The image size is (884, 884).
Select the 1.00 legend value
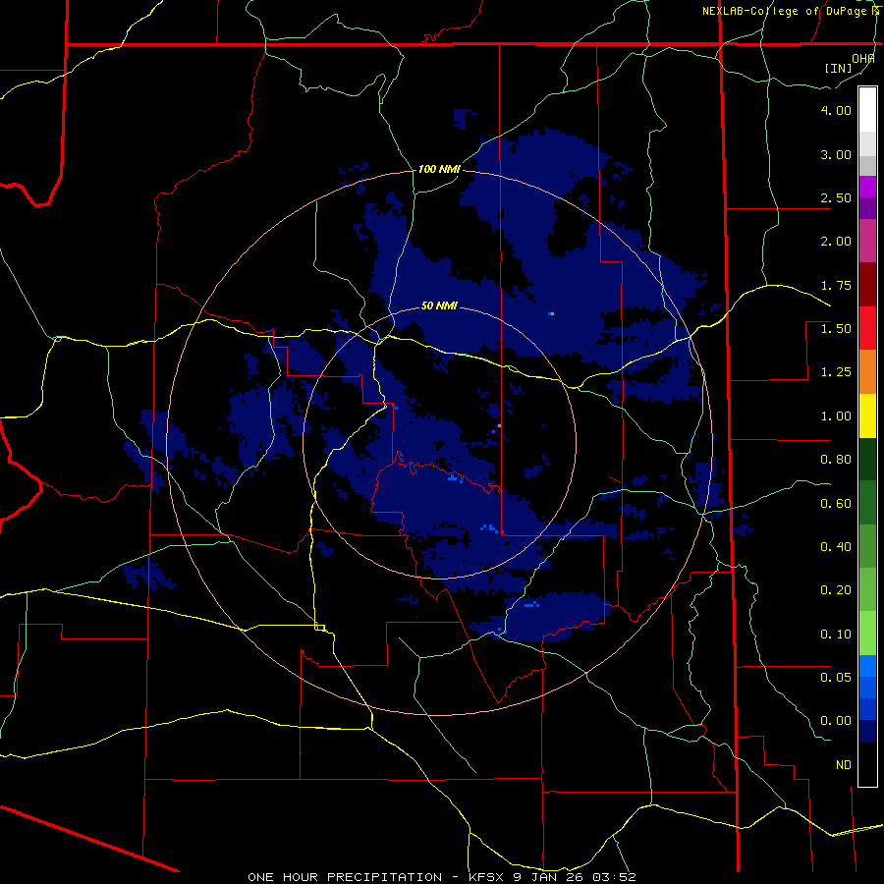tap(836, 416)
